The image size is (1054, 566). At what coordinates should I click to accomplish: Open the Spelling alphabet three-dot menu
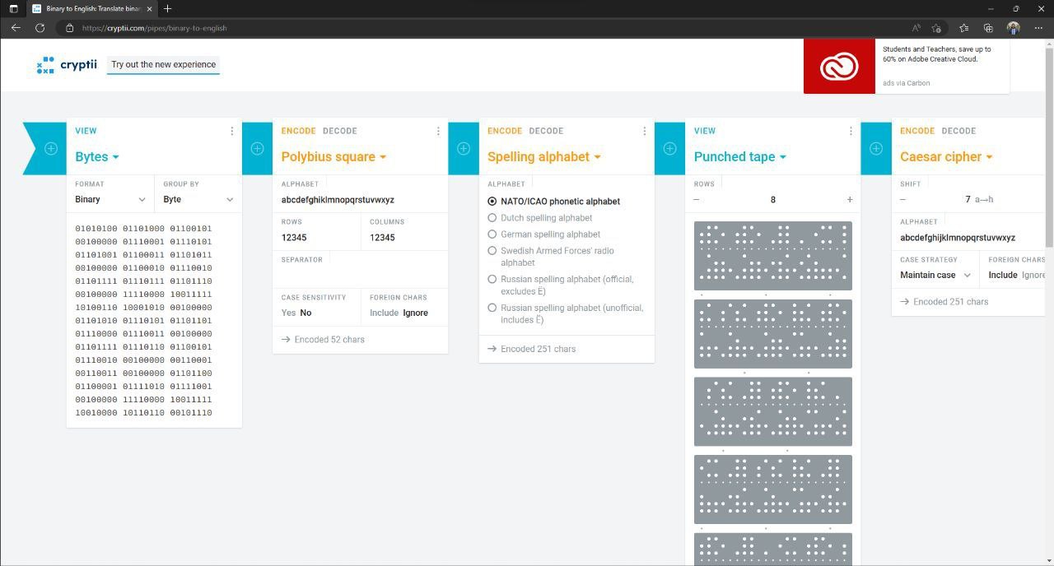point(644,131)
